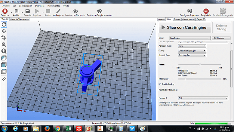The height and width of the screenshot is (132, 234).
Task: Switch to Preview tab
Action: pyautogui.click(x=177, y=19)
